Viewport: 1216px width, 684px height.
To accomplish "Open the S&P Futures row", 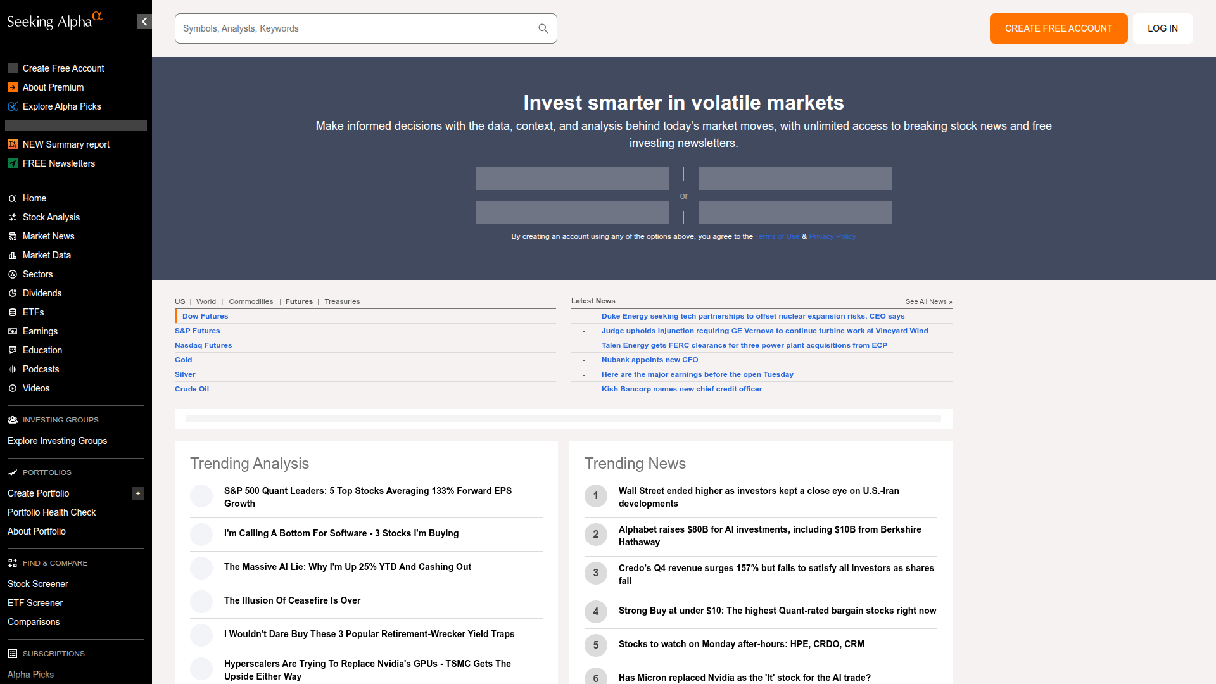I will coord(365,331).
